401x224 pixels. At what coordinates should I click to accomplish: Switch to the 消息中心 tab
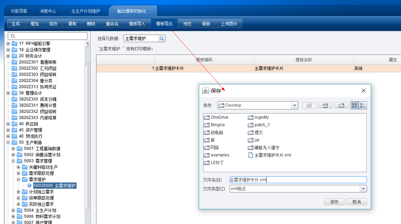pos(48,11)
